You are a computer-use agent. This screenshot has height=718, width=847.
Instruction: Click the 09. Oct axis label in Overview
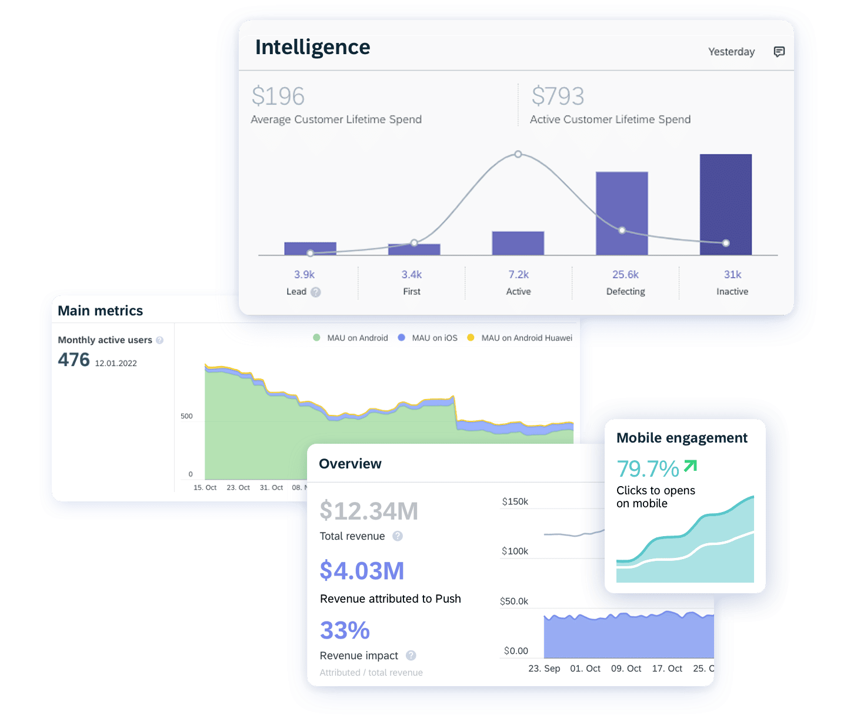(626, 669)
